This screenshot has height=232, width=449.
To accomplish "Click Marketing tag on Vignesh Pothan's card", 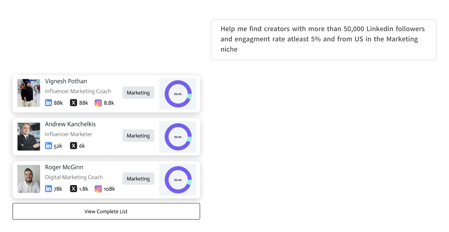I will (138, 93).
